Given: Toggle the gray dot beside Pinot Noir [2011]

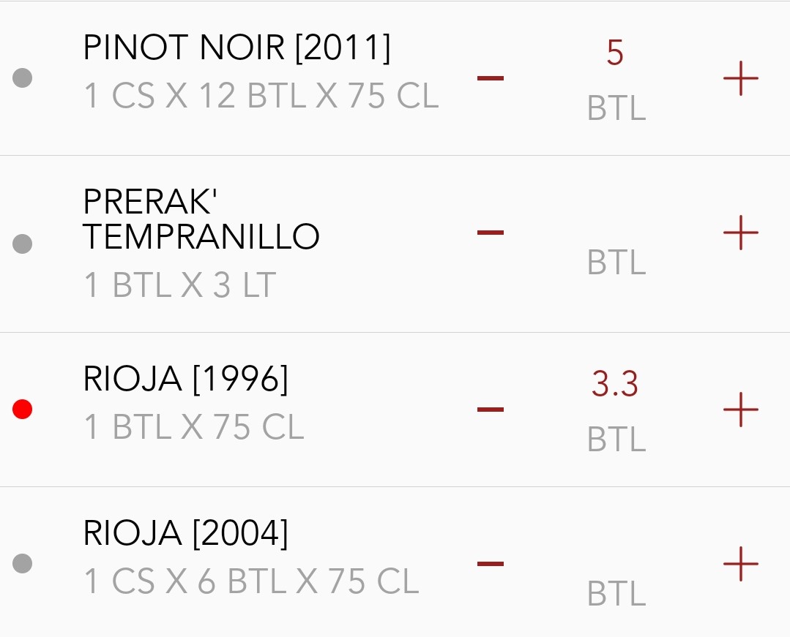Looking at the screenshot, I should tap(23, 78).
